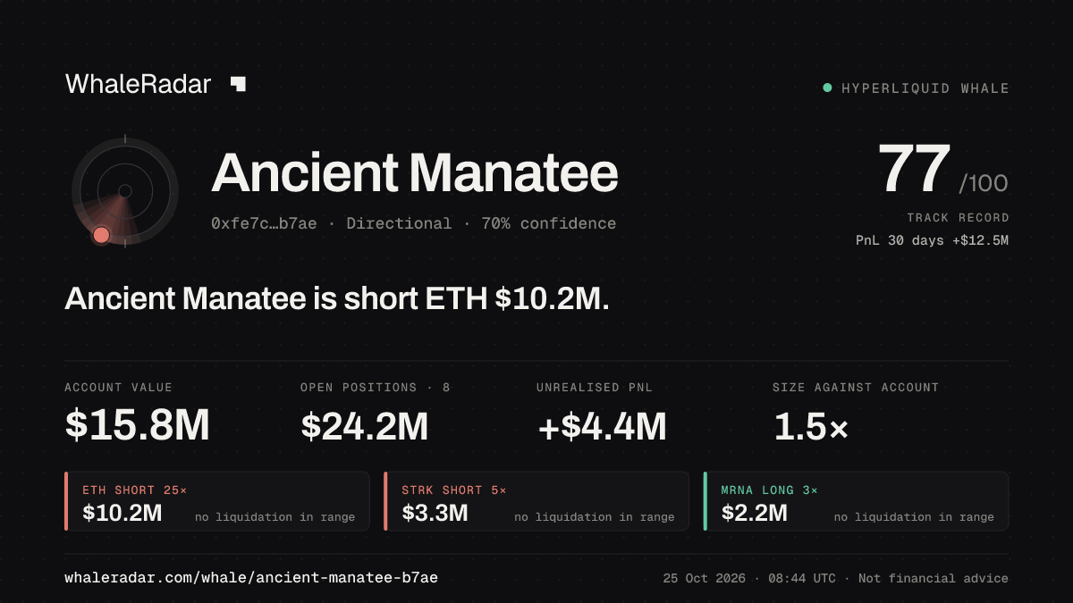
Task: Open whaleradar.com/whale/ancient-manatee-b7ae link
Action: (251, 578)
